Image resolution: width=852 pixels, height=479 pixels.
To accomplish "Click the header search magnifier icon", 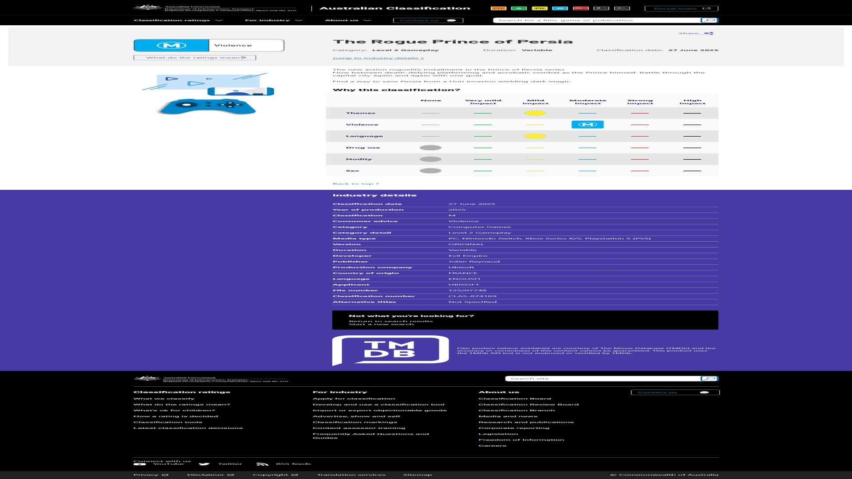I will (x=709, y=20).
